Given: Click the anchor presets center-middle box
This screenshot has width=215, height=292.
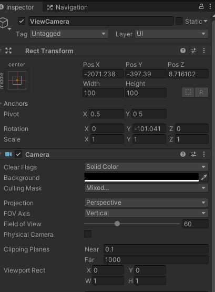Looking at the screenshot, I should [17, 80].
